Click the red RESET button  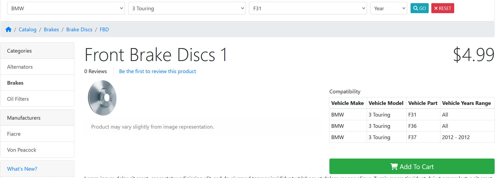[x=443, y=8]
